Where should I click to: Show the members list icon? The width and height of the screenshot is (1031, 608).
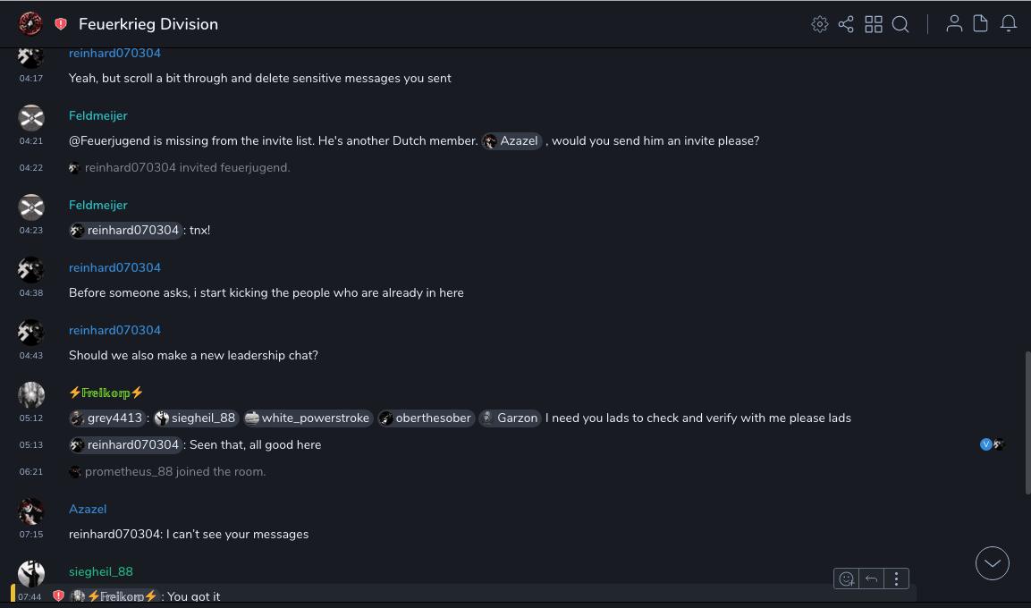coord(954,24)
